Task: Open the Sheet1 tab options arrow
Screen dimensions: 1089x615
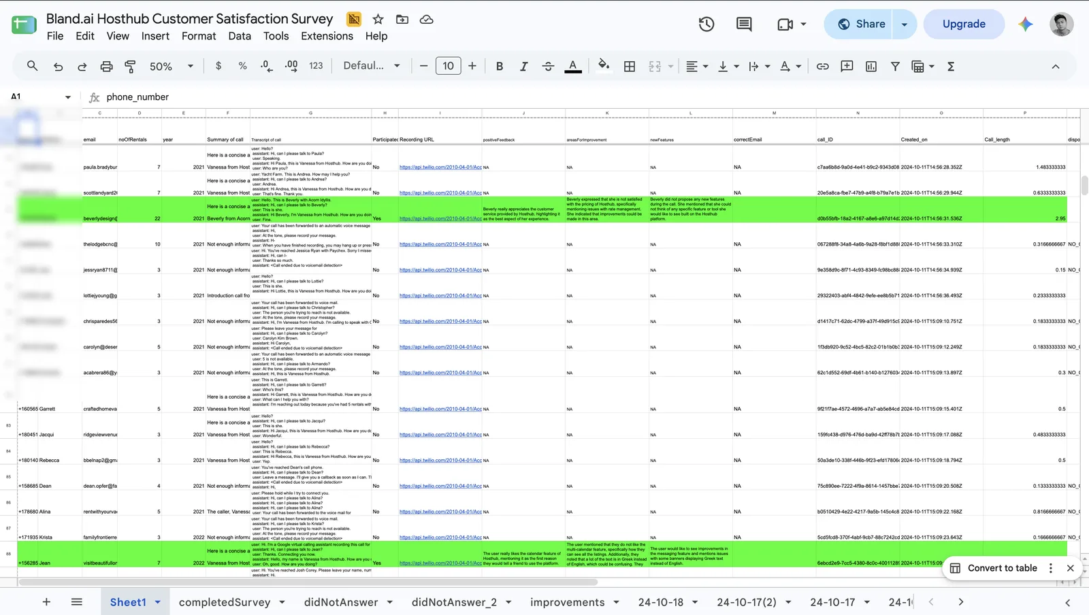Action: coord(158,602)
